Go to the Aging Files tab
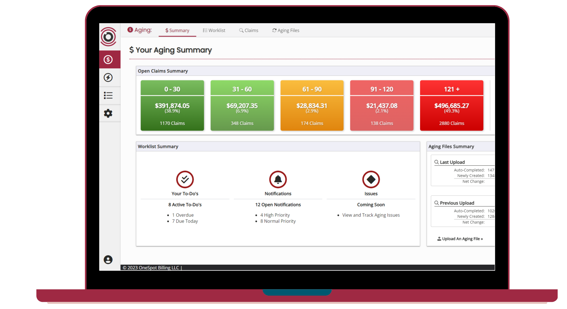 coord(286,30)
